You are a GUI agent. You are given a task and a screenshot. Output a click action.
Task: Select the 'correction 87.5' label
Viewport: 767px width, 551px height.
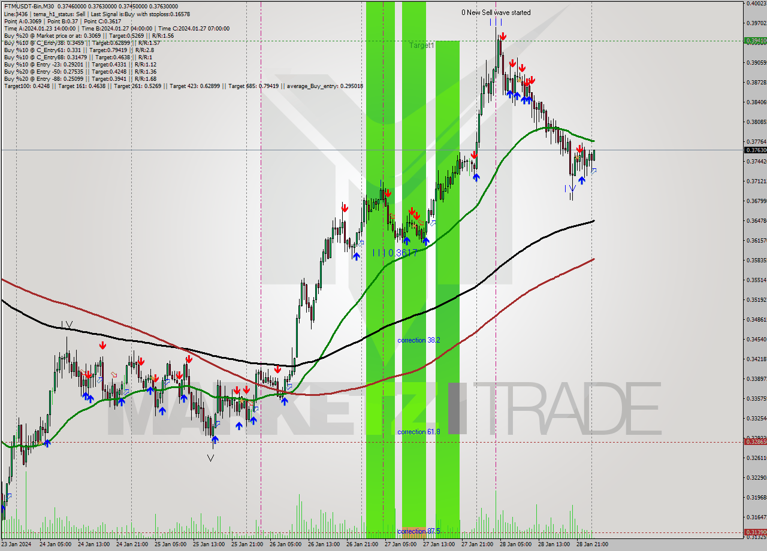(419, 531)
